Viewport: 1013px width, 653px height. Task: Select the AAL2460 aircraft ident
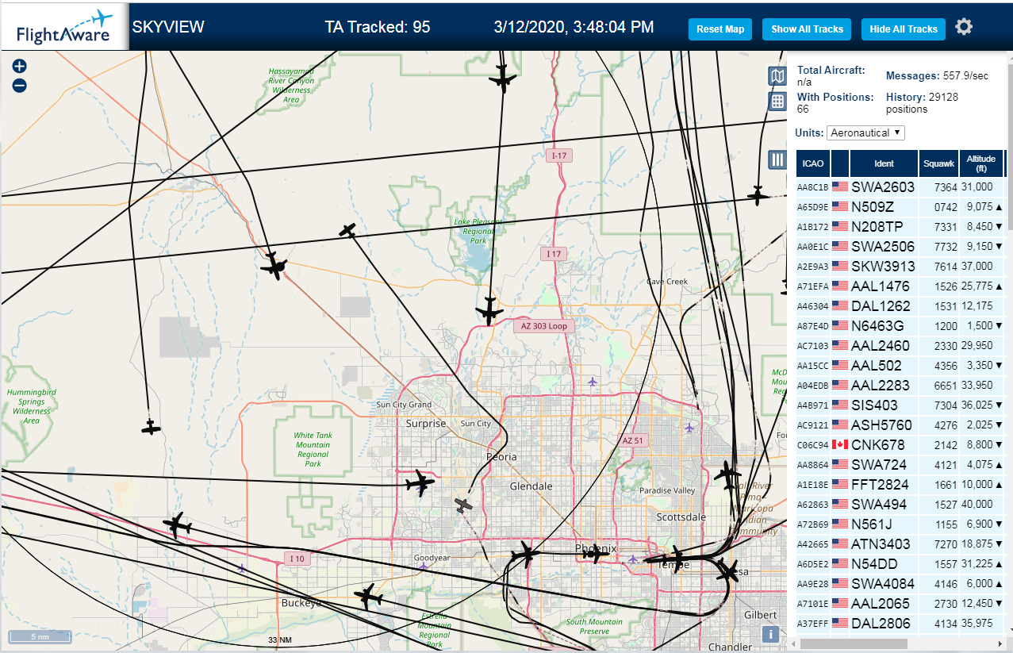881,346
